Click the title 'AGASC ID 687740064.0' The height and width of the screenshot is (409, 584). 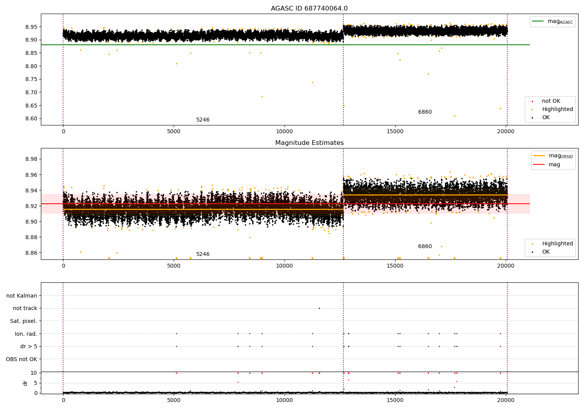click(309, 9)
